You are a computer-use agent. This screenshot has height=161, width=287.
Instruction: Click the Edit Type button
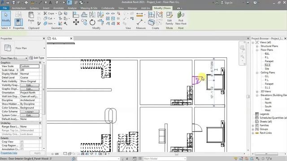click(37, 58)
